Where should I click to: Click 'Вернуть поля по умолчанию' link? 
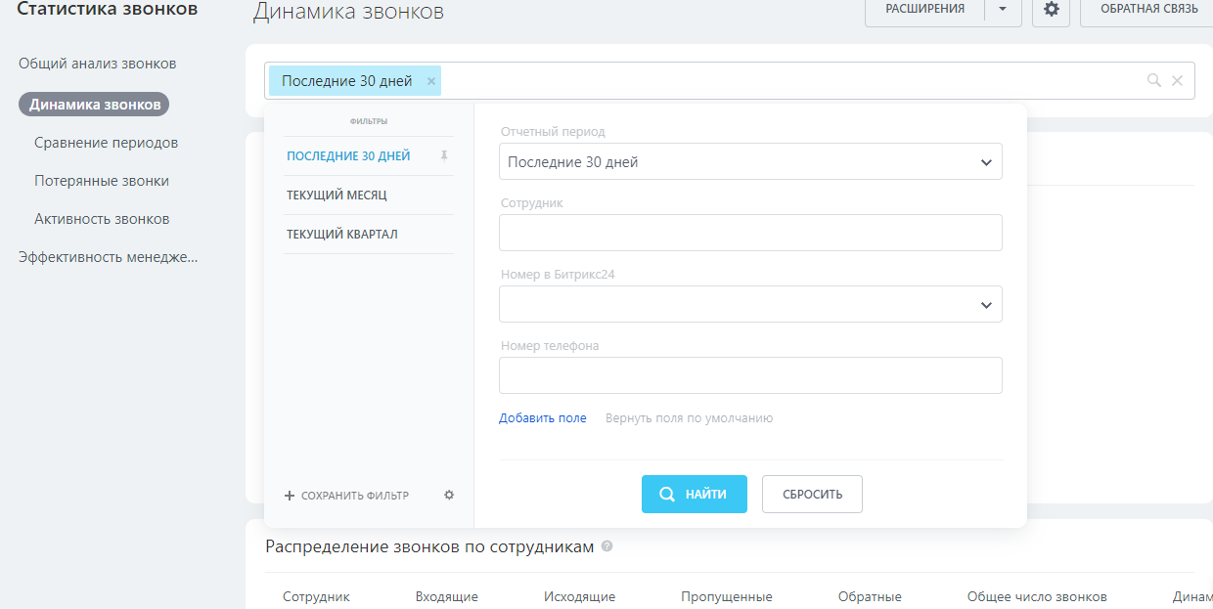(x=689, y=418)
